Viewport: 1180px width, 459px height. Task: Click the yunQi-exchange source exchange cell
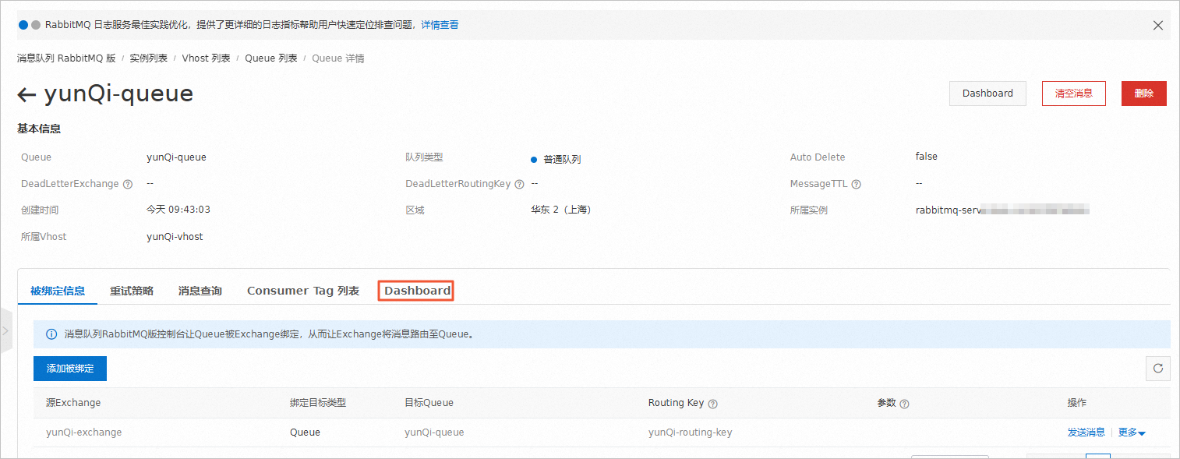[84, 433]
